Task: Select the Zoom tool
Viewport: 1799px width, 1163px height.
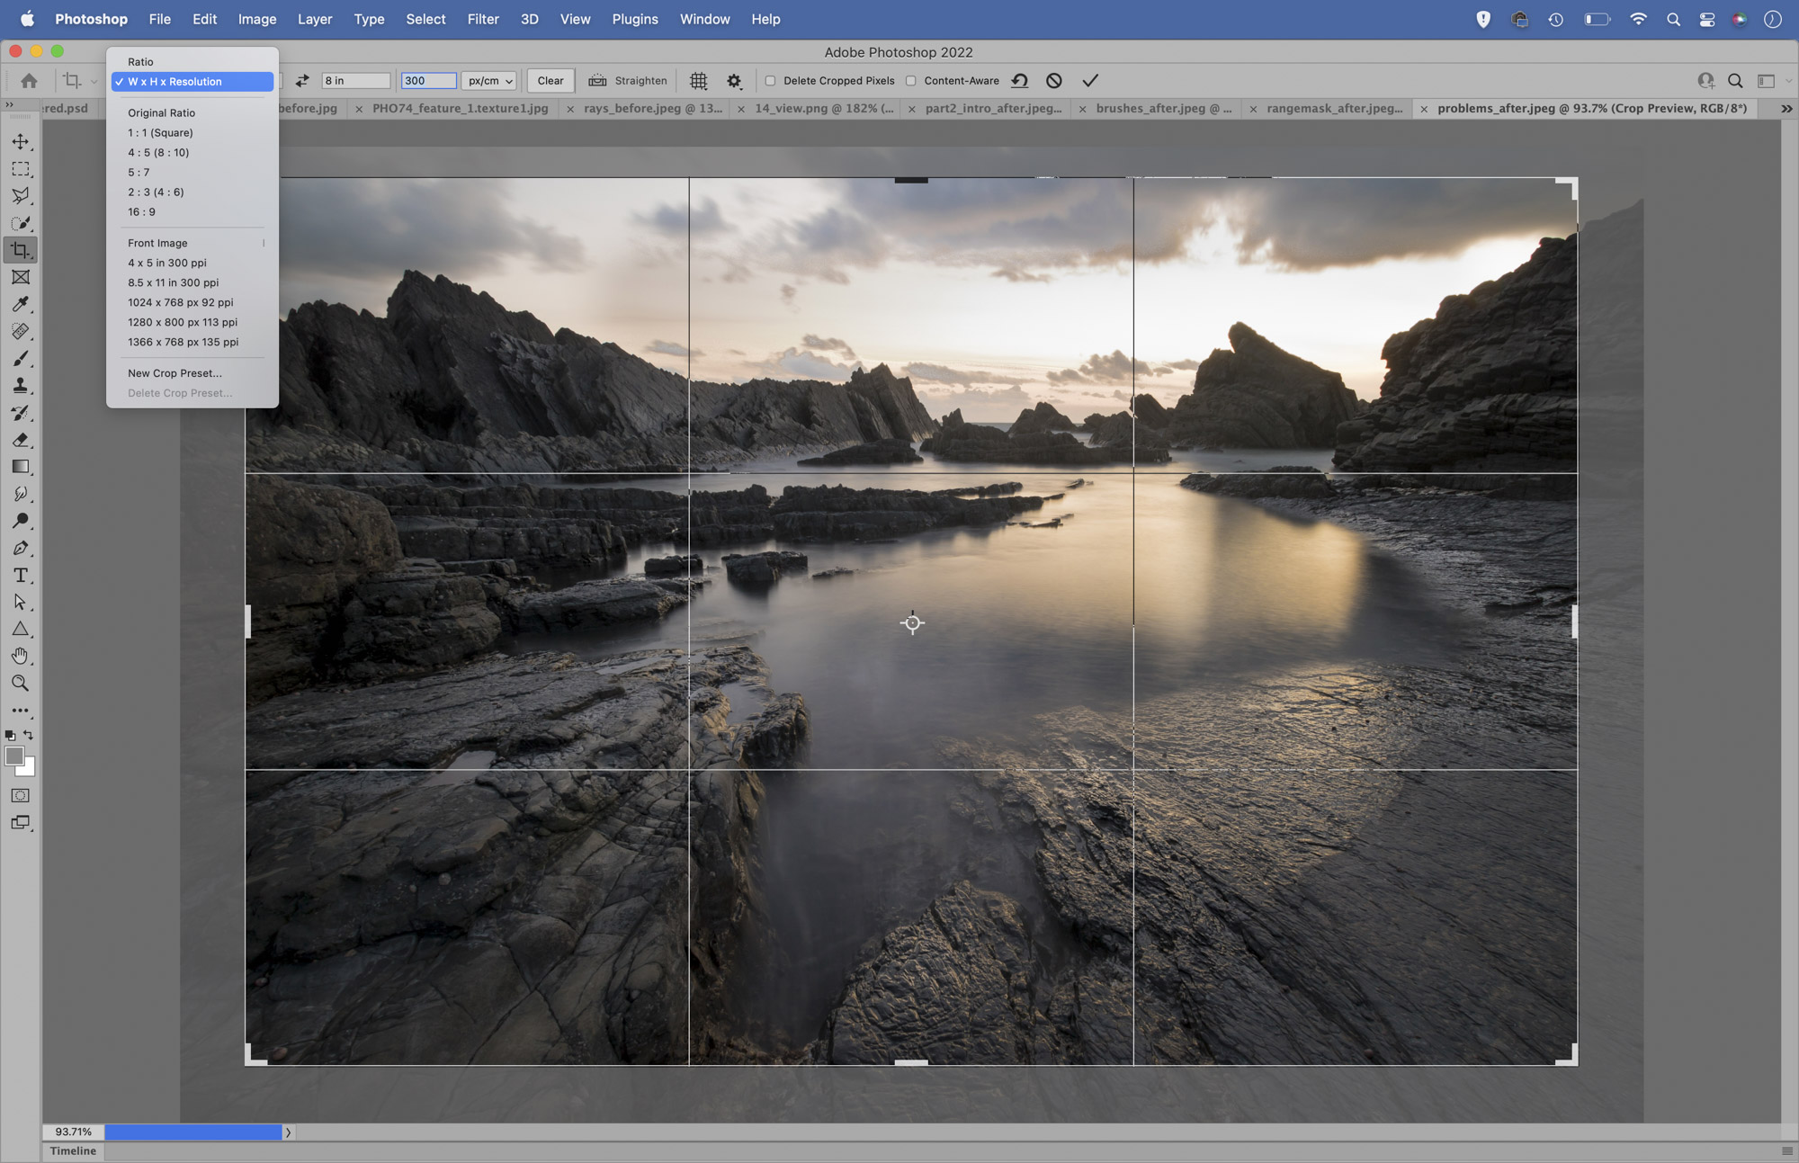Action: pyautogui.click(x=21, y=684)
